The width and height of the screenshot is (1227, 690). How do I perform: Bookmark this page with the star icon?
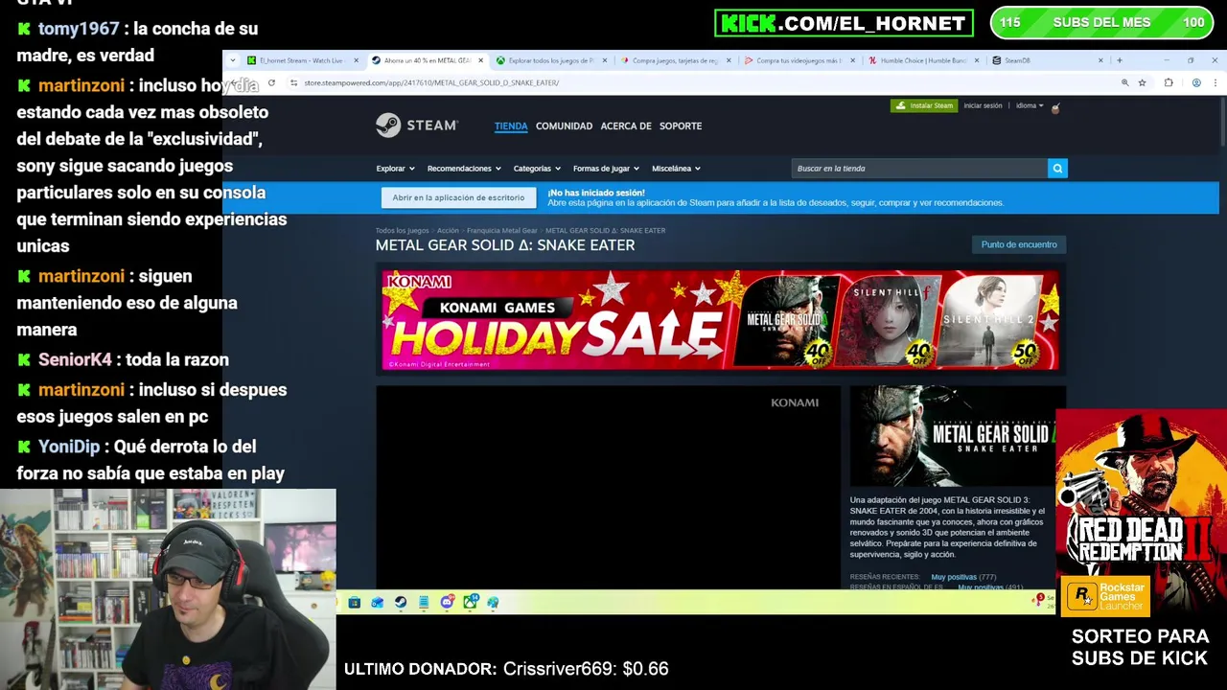point(1142,82)
